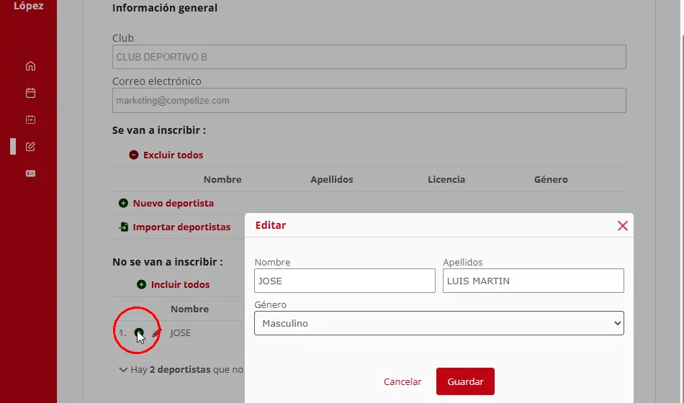The width and height of the screenshot is (684, 403).
Task: Open the registration edit icon in sidebar
Action: pyautogui.click(x=30, y=147)
